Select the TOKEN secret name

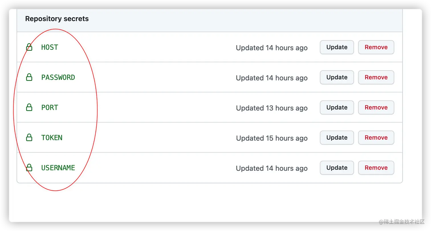pos(52,138)
